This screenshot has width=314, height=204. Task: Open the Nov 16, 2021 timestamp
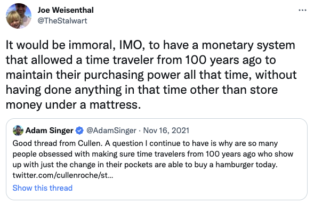click(166, 130)
